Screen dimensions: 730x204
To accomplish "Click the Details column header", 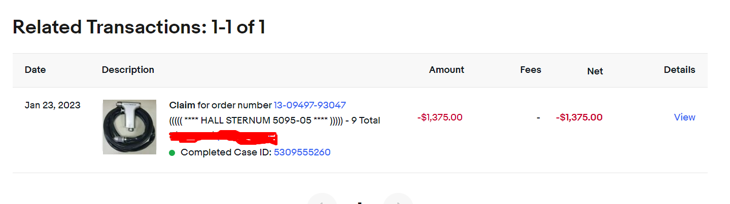I will (679, 70).
